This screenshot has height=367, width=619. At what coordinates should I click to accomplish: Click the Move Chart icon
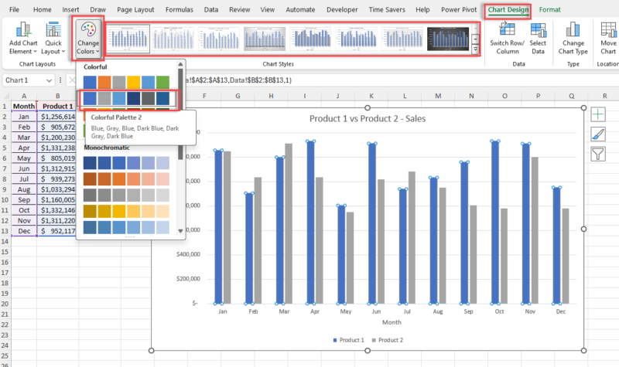point(608,30)
